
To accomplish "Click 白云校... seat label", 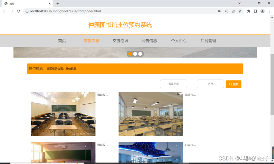I will 190,145.
